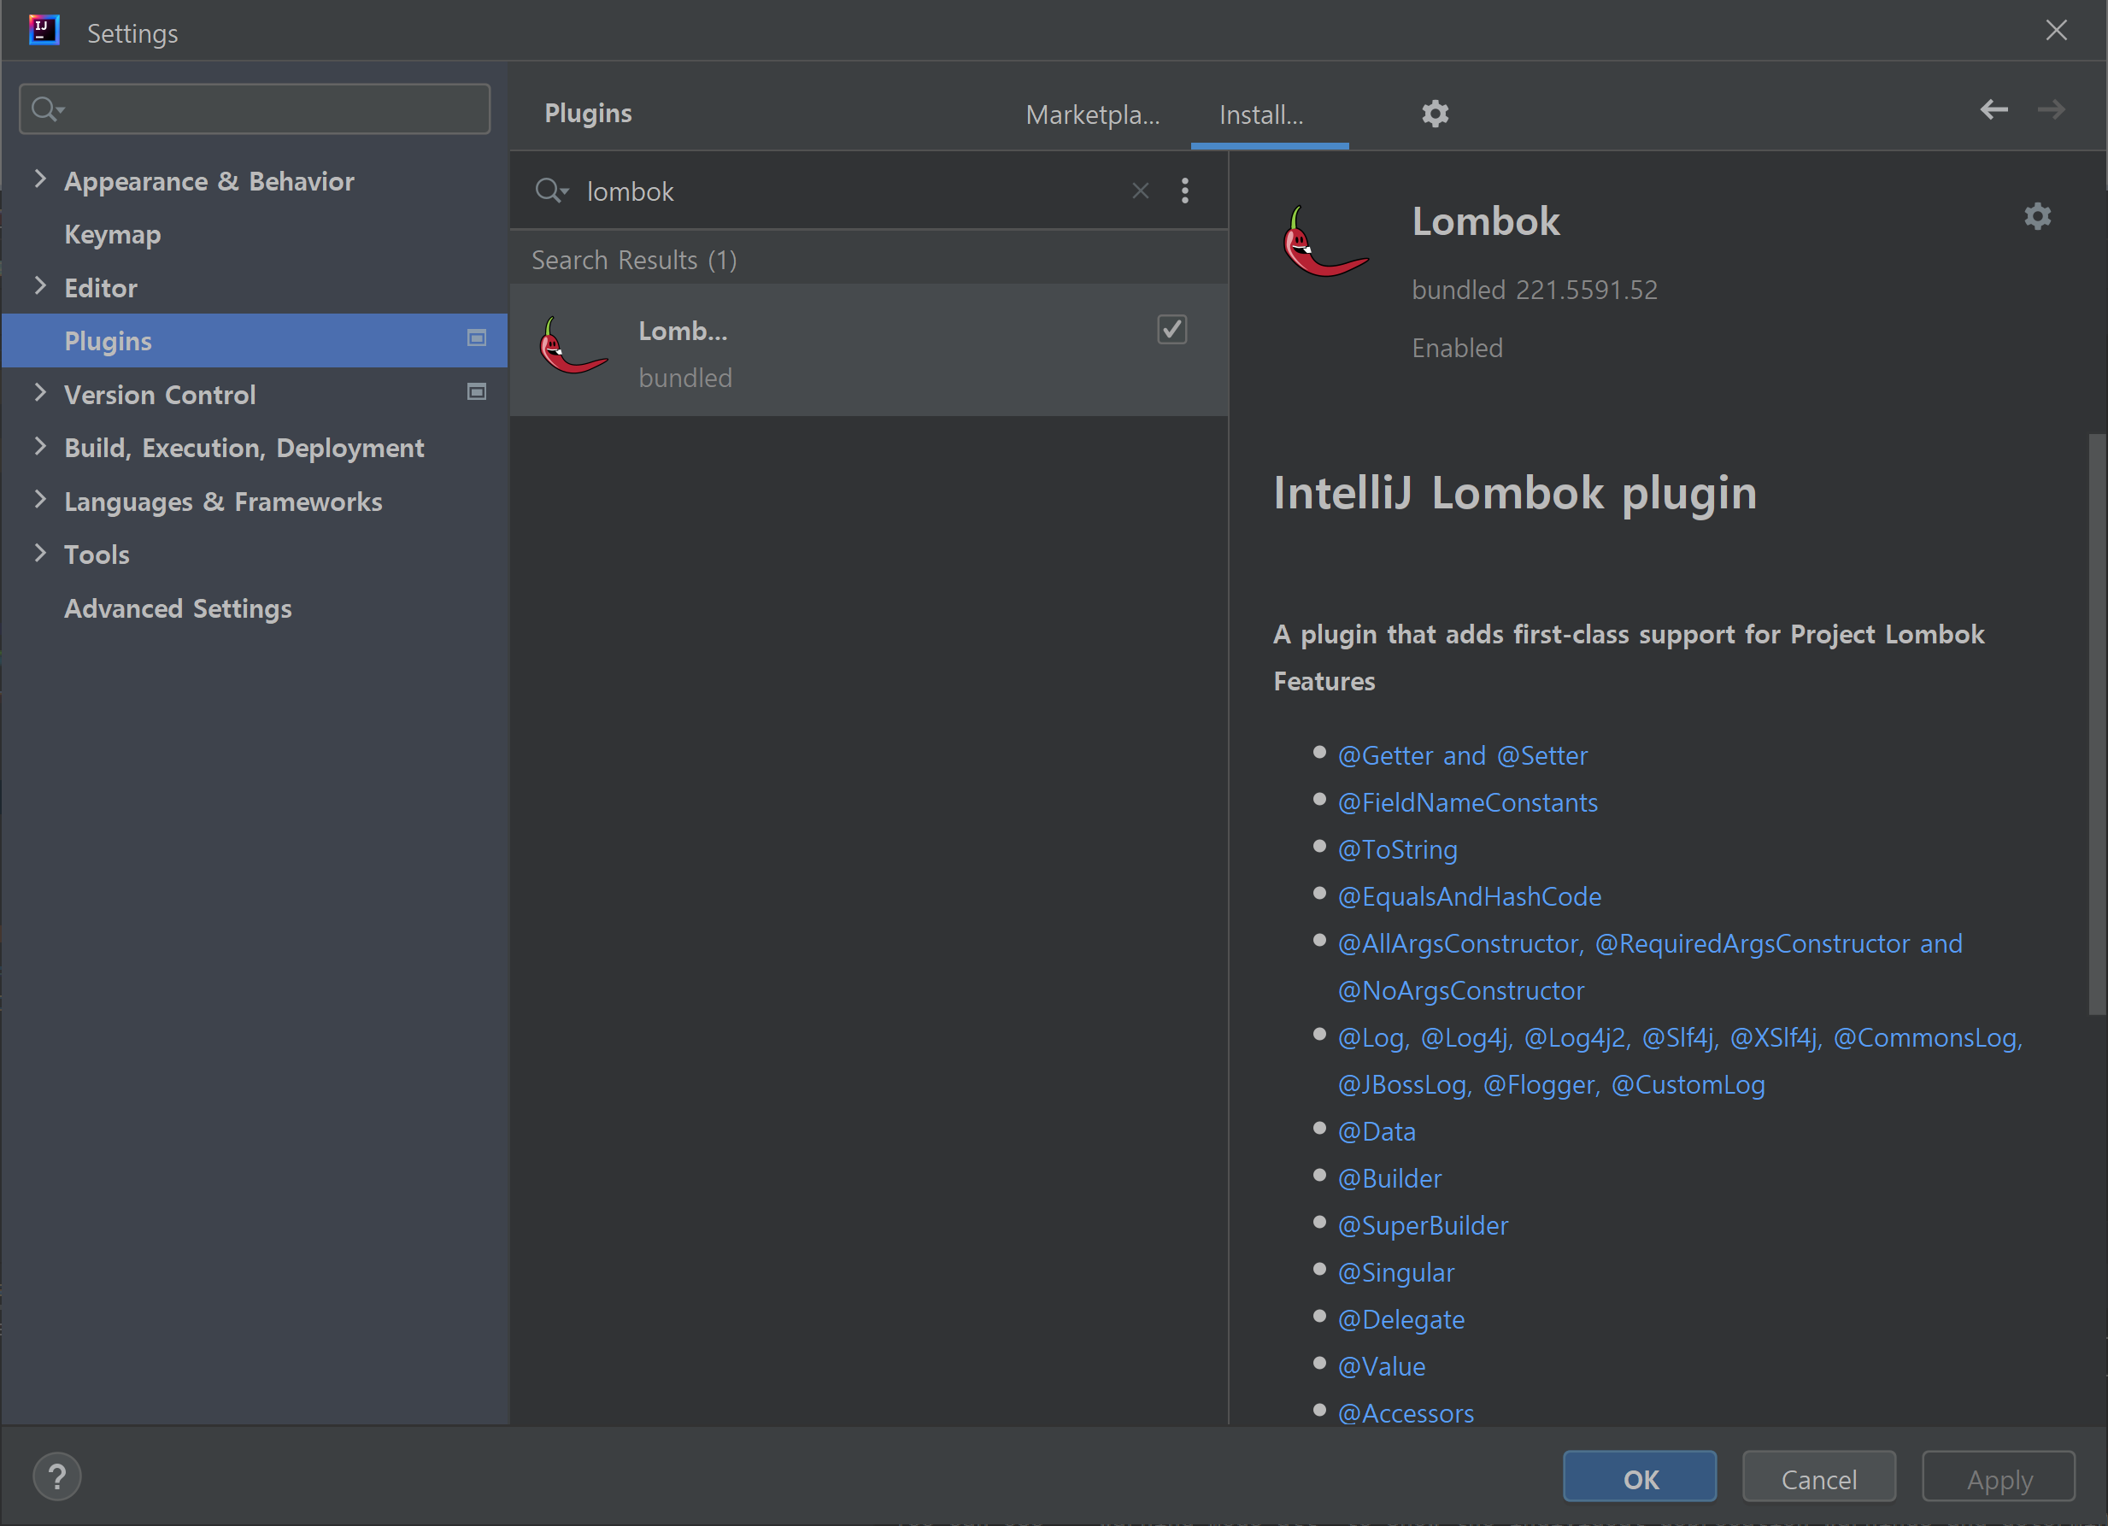
Task: Open the @NoArgsConstructor link
Action: click(1460, 990)
